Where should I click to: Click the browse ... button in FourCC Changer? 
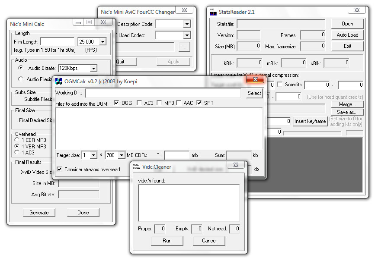(x=184, y=47)
